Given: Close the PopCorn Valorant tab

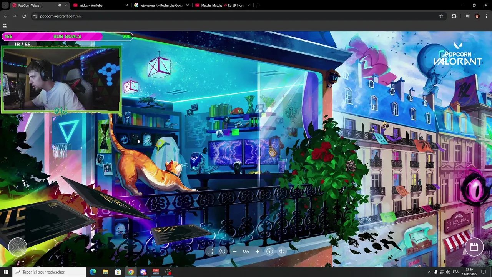Looking at the screenshot, I should 65,5.
